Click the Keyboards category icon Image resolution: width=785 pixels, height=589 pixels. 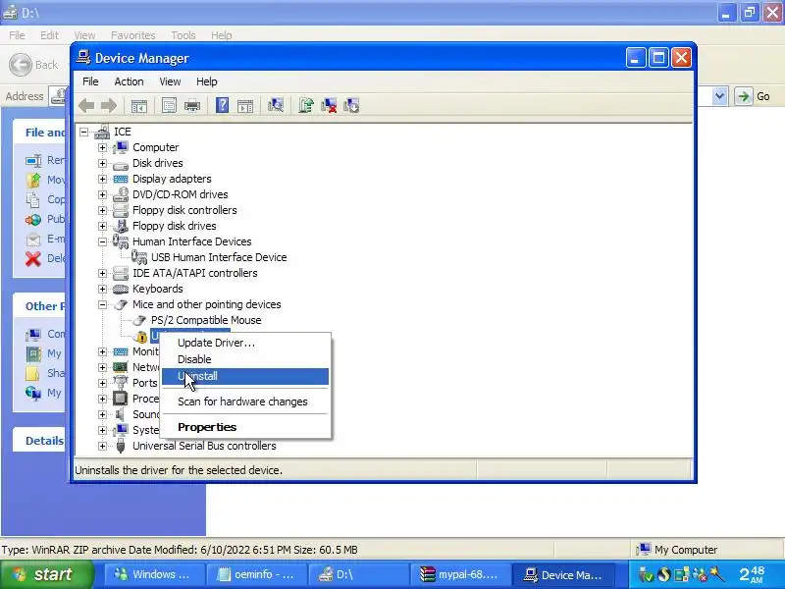click(120, 289)
